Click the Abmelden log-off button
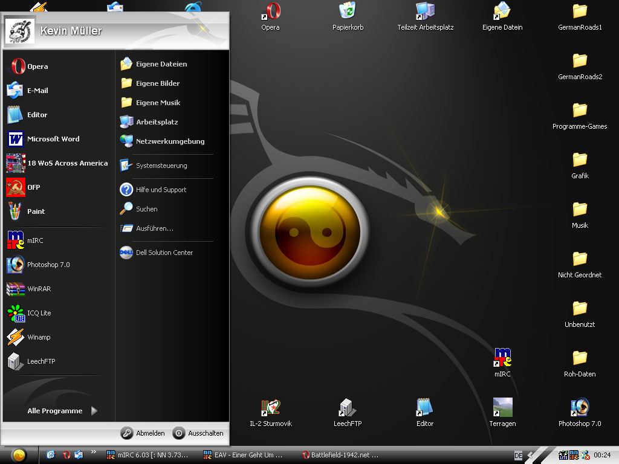 pos(143,433)
